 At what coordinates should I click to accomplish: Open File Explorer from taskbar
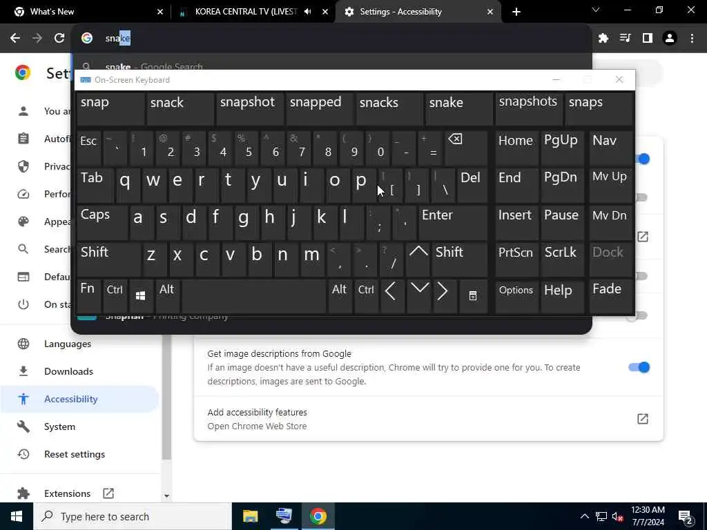(250, 516)
